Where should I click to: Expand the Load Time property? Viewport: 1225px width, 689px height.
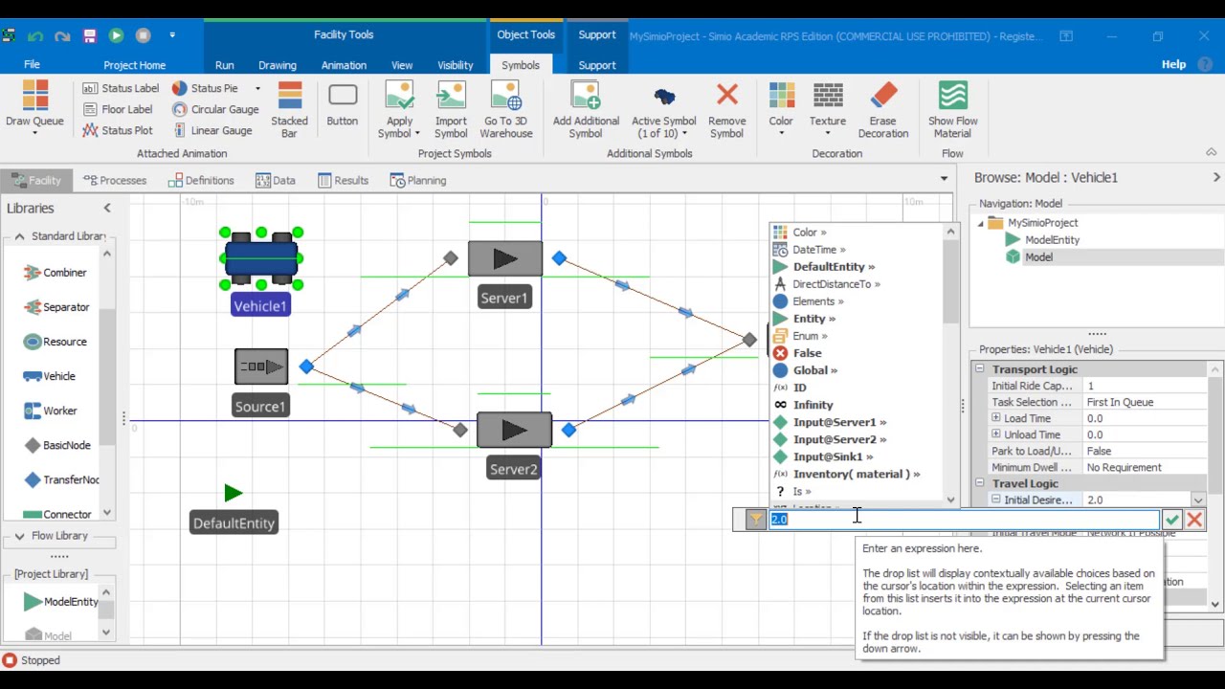click(x=996, y=418)
